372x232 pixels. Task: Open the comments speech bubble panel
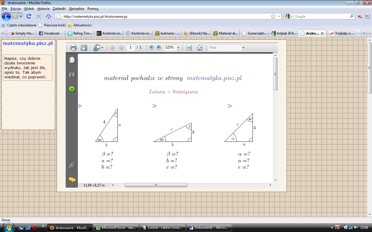point(72,180)
